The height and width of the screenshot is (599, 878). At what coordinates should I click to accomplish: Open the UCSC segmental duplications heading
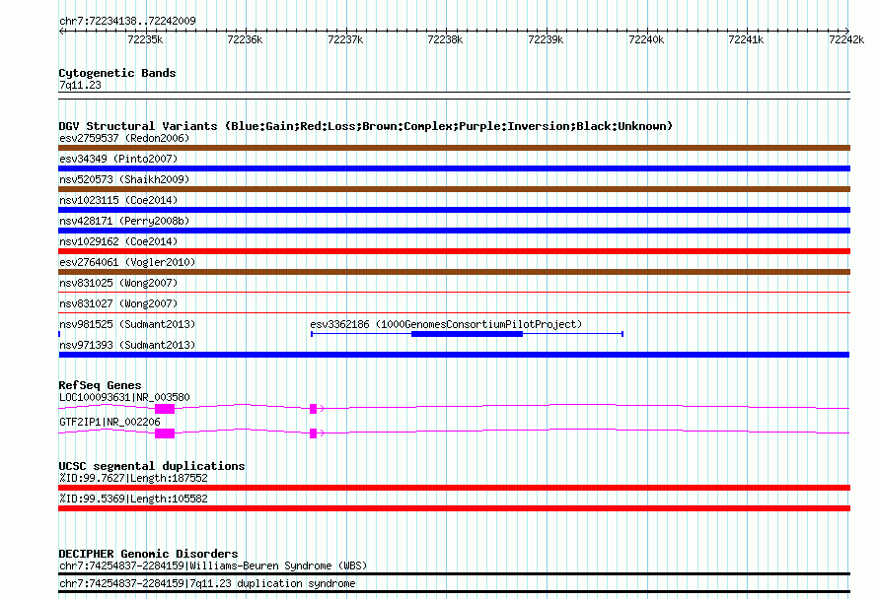click(152, 466)
